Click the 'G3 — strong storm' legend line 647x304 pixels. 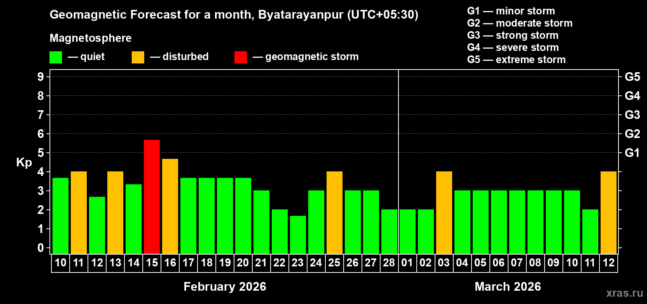click(513, 35)
